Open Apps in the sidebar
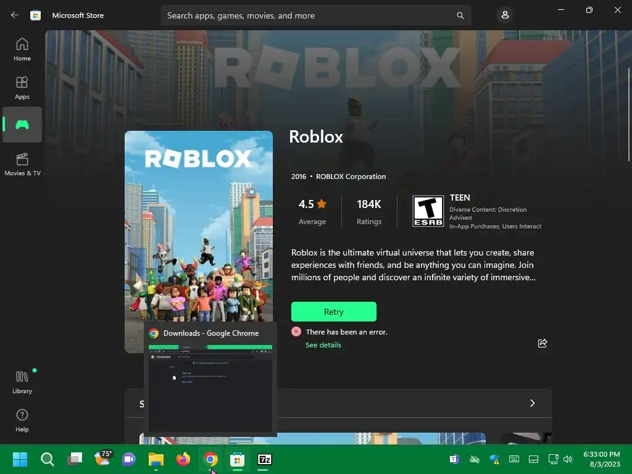 click(x=22, y=88)
